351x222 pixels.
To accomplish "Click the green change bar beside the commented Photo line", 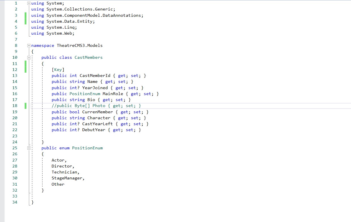I will [x=25, y=106].
